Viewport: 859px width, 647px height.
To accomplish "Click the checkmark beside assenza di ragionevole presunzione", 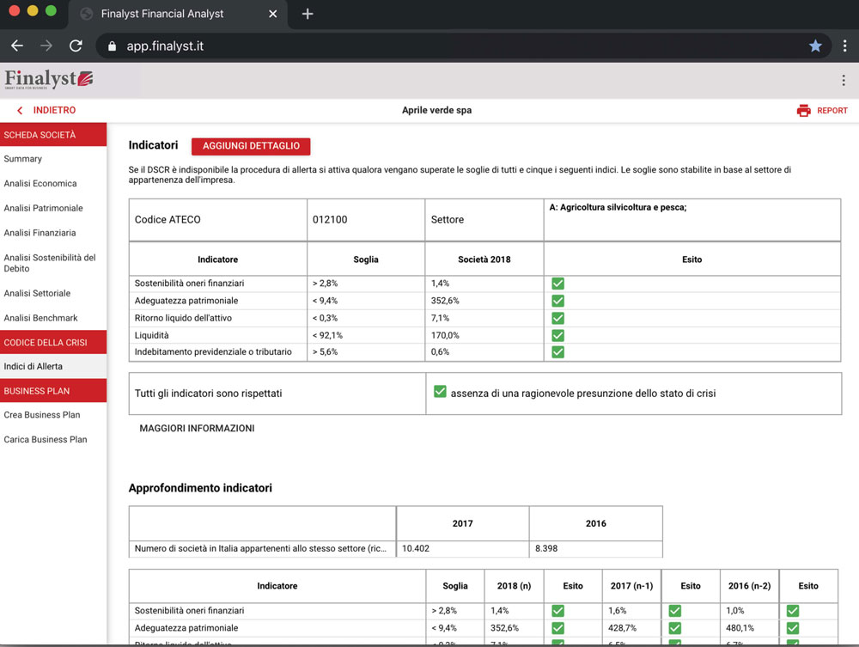I will point(440,392).
